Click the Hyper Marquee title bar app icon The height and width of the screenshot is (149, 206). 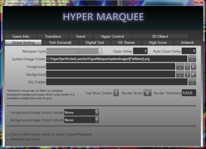[x=4, y=3]
